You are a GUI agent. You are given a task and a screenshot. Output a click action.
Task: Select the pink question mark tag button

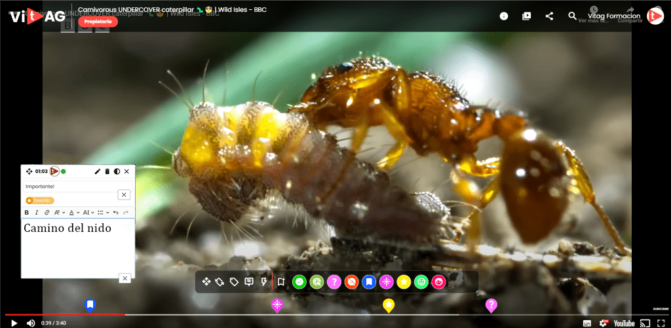click(x=334, y=282)
